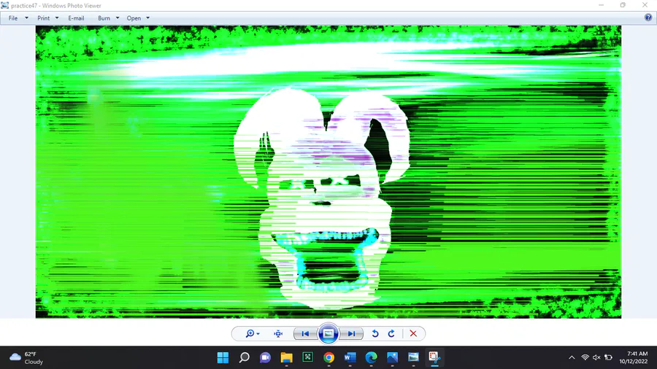657x369 pixels.
Task: Click the blue Help question-mark icon
Action: pyautogui.click(x=648, y=18)
